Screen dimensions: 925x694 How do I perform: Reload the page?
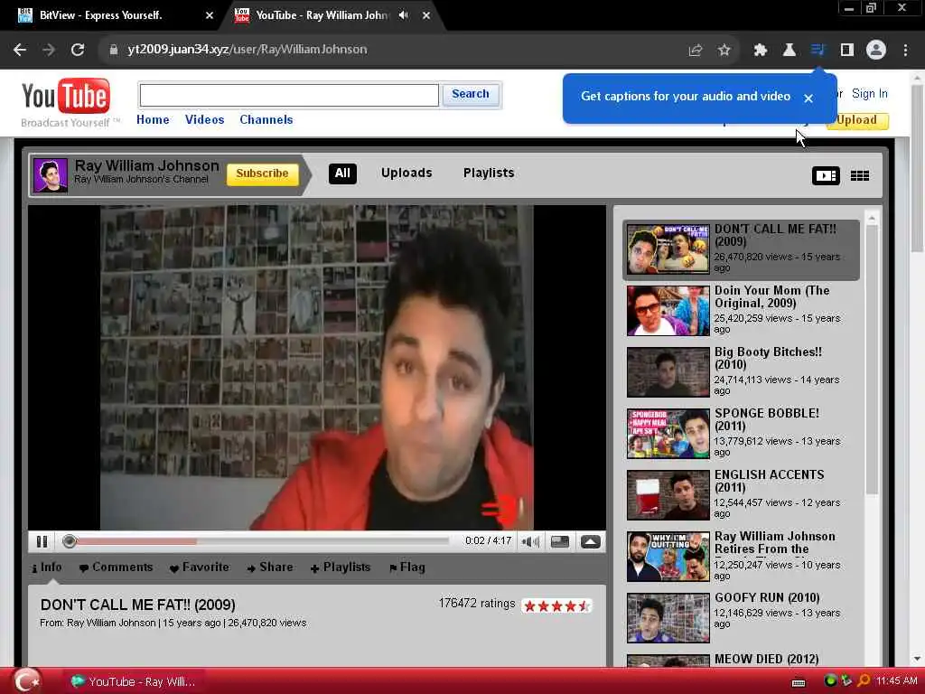coord(78,50)
